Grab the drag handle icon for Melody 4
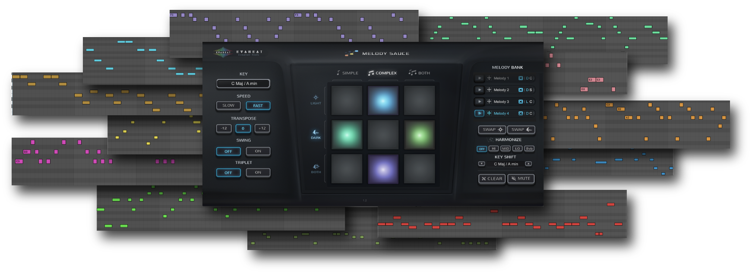This screenshot has height=274, width=752. tap(489, 113)
